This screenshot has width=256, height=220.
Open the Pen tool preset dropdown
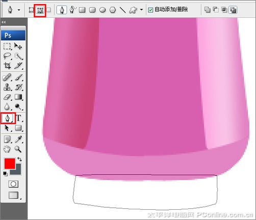click(19, 10)
